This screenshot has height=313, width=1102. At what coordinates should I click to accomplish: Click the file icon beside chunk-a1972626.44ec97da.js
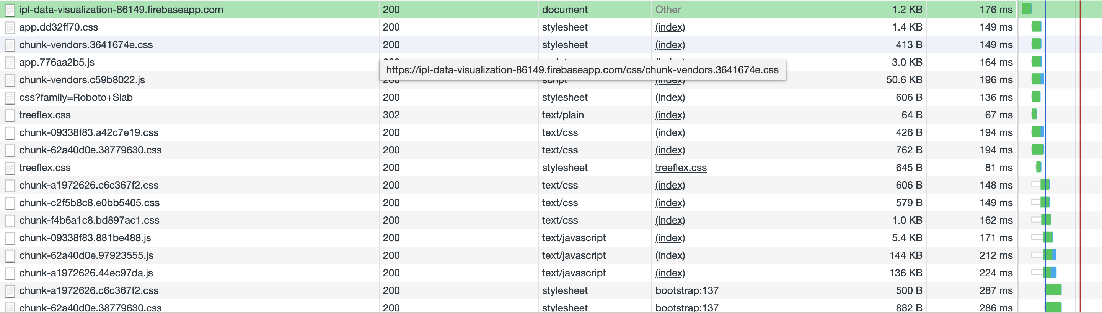click(x=10, y=273)
